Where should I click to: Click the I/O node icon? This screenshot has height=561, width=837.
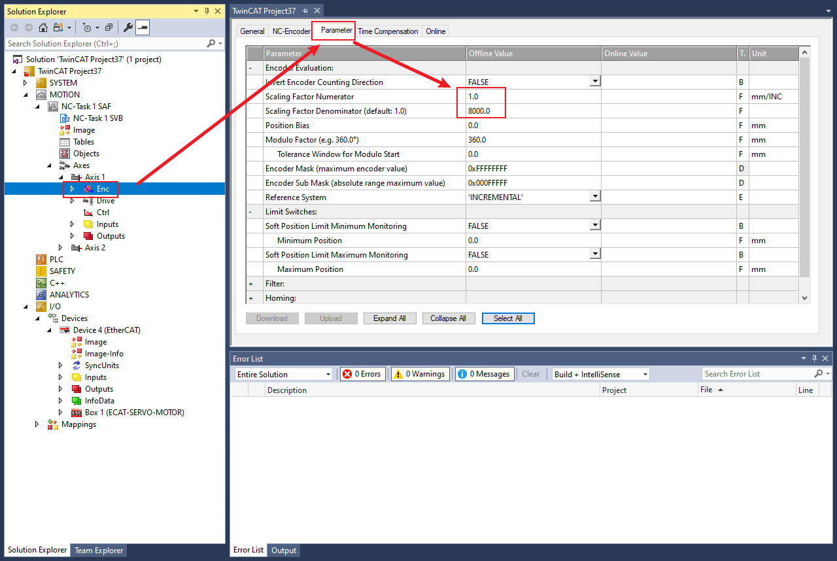tap(41, 307)
